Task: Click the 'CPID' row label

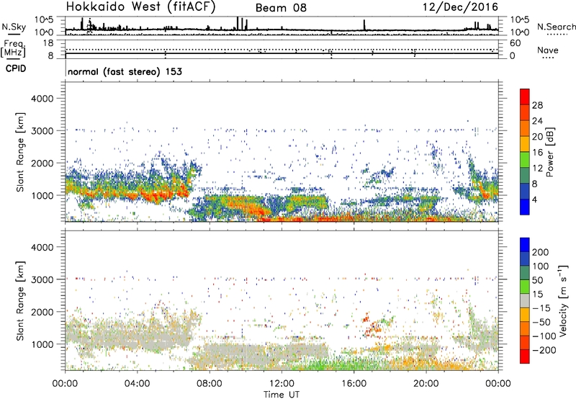Action: coord(16,68)
